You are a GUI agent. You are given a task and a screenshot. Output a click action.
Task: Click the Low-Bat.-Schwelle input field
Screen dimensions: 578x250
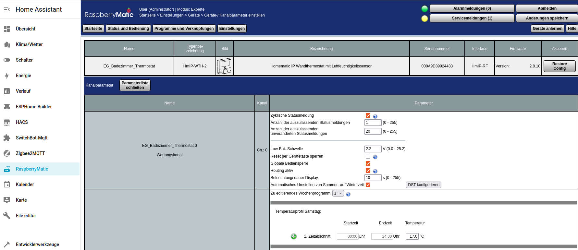coord(373,149)
